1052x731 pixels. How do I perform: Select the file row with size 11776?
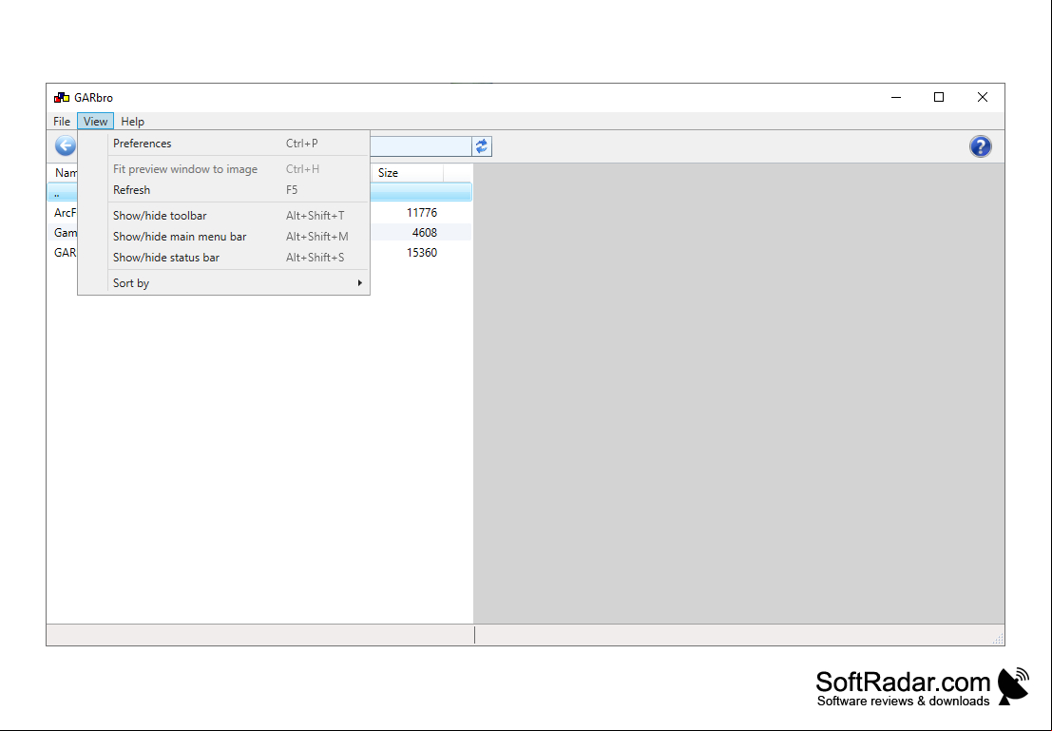[259, 213]
